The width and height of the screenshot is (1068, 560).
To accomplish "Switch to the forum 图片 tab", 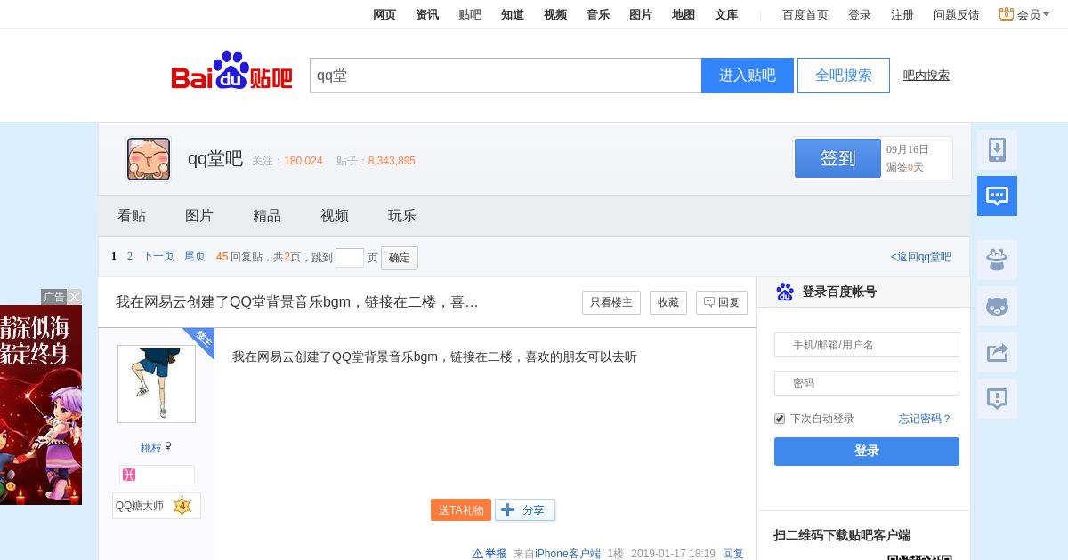I will click(199, 216).
